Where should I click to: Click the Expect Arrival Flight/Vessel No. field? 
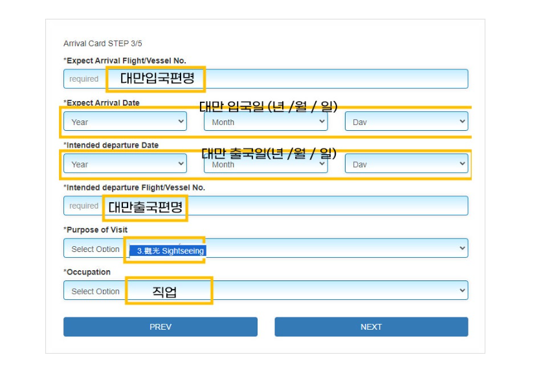click(266, 79)
